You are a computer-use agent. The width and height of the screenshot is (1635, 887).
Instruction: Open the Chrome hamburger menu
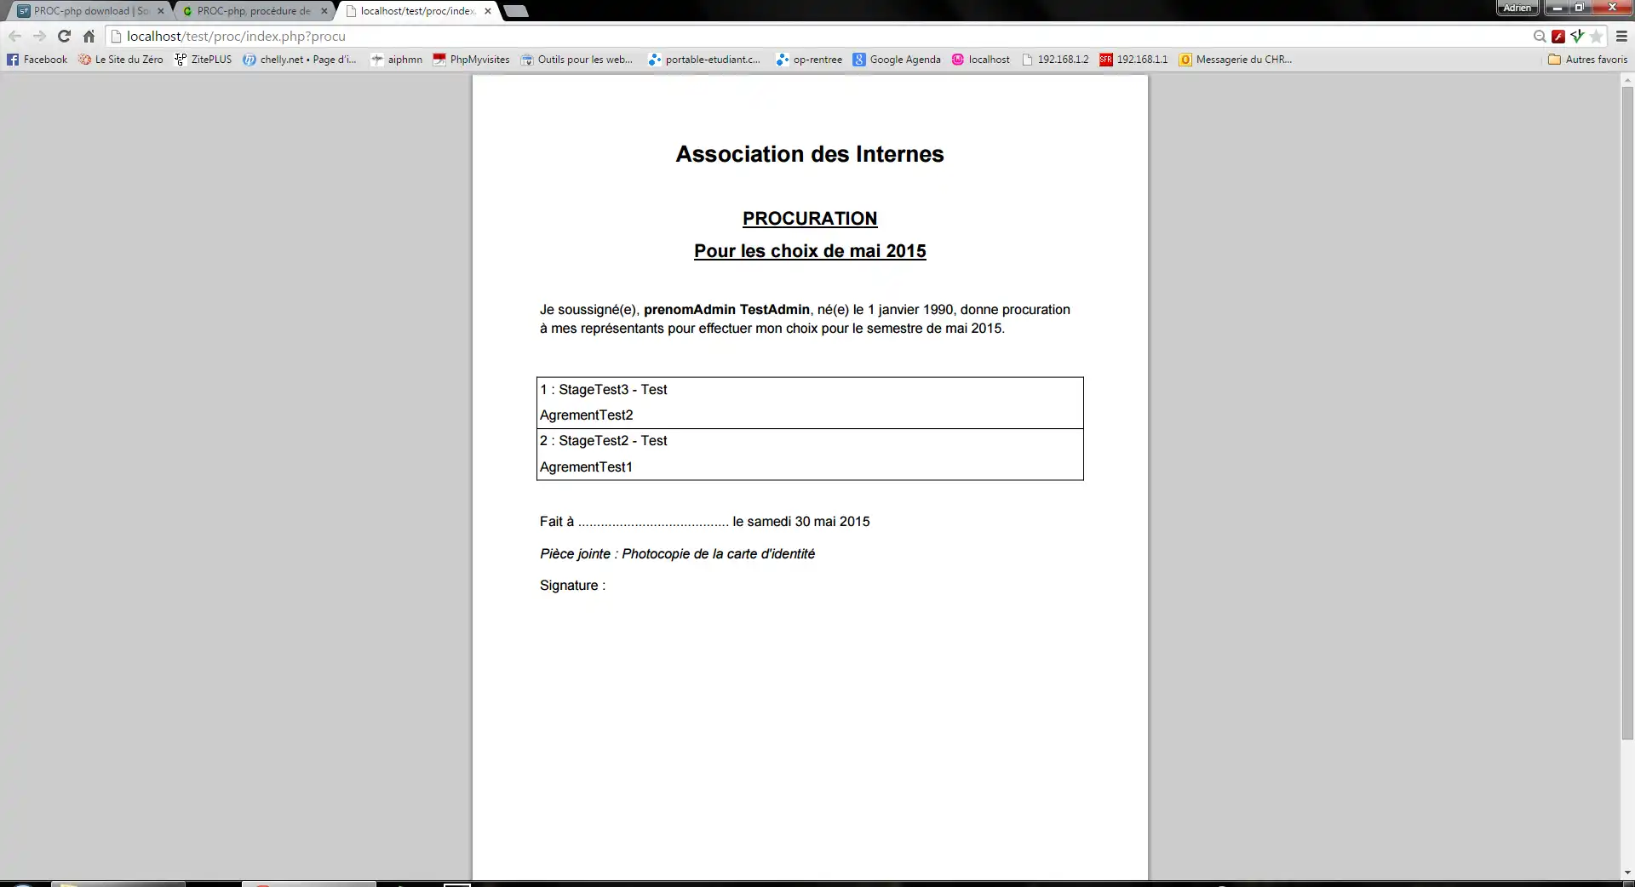pyautogui.click(x=1621, y=36)
